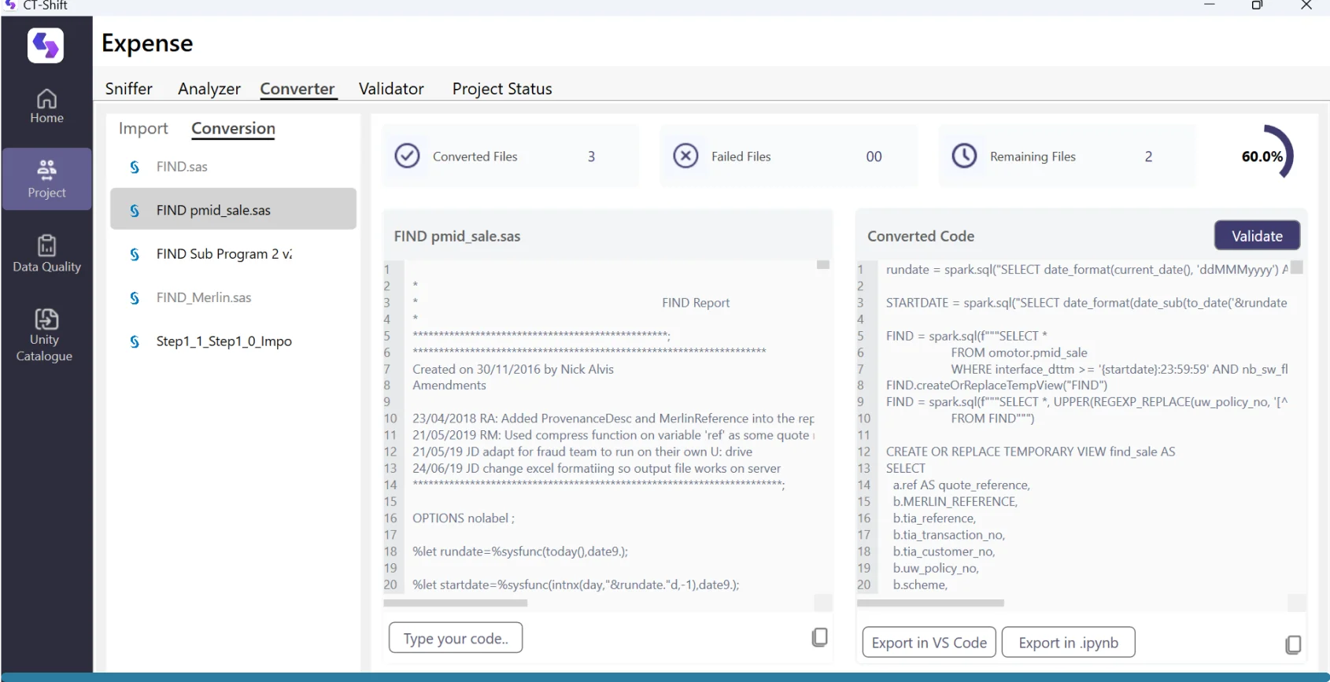Screen dimensions: 1330x682
Task: Click the b.scheme line in converted code
Action: (920, 584)
